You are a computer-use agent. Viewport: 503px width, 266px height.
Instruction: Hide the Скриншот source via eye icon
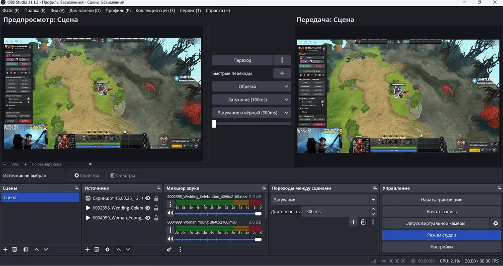[x=148, y=198]
